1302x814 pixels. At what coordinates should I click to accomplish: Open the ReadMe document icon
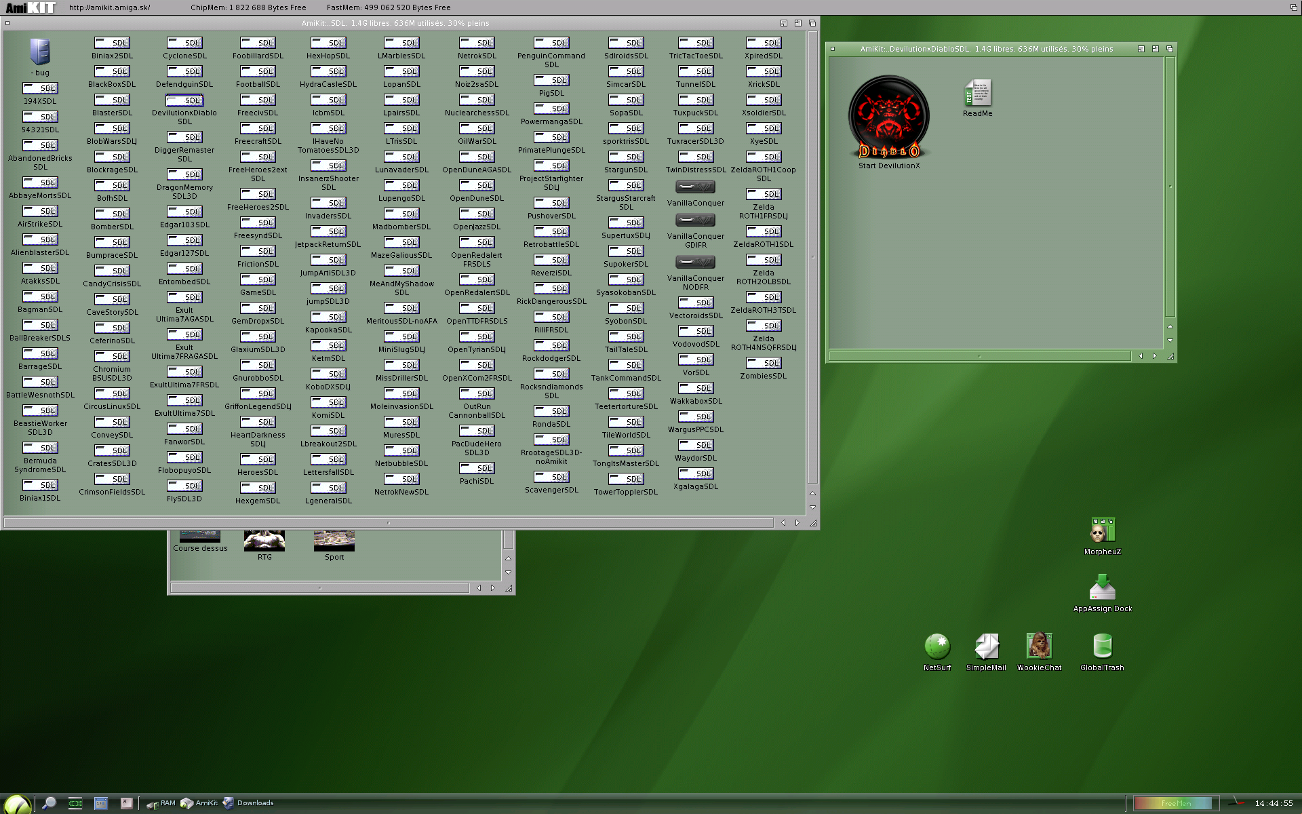977,94
